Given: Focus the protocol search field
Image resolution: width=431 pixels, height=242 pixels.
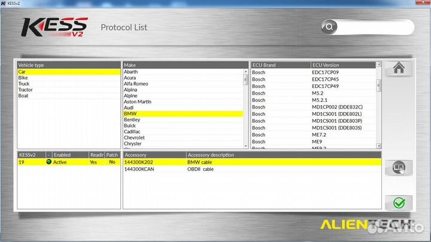Looking at the screenshot, I should click(x=375, y=27).
